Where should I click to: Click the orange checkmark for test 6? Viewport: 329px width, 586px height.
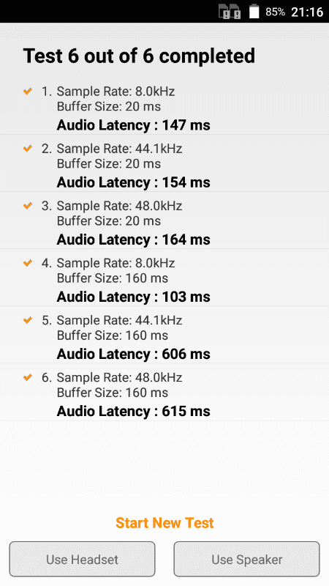point(28,377)
